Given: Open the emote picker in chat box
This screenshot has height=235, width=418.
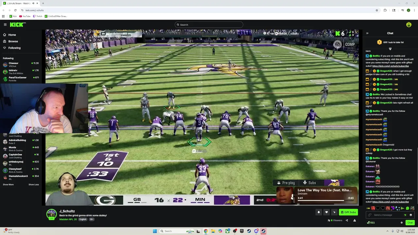Looking at the screenshot, I should [411, 215].
